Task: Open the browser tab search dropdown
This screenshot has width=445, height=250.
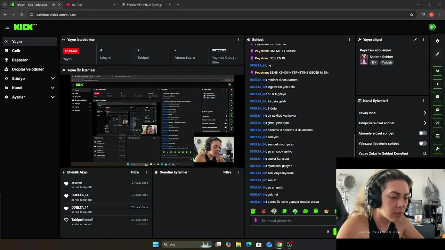Action: (4, 5)
